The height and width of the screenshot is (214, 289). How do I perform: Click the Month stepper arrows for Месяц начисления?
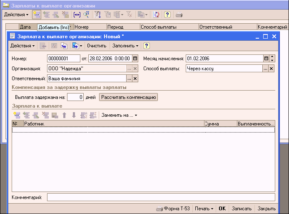[x=272, y=58]
